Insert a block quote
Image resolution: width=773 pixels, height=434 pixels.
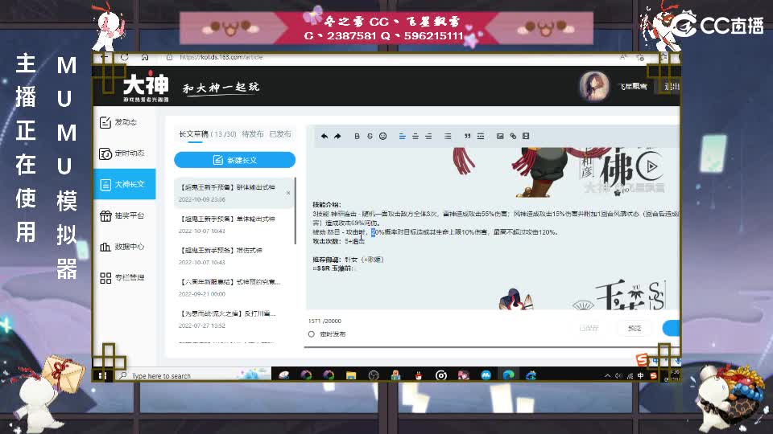[467, 137]
